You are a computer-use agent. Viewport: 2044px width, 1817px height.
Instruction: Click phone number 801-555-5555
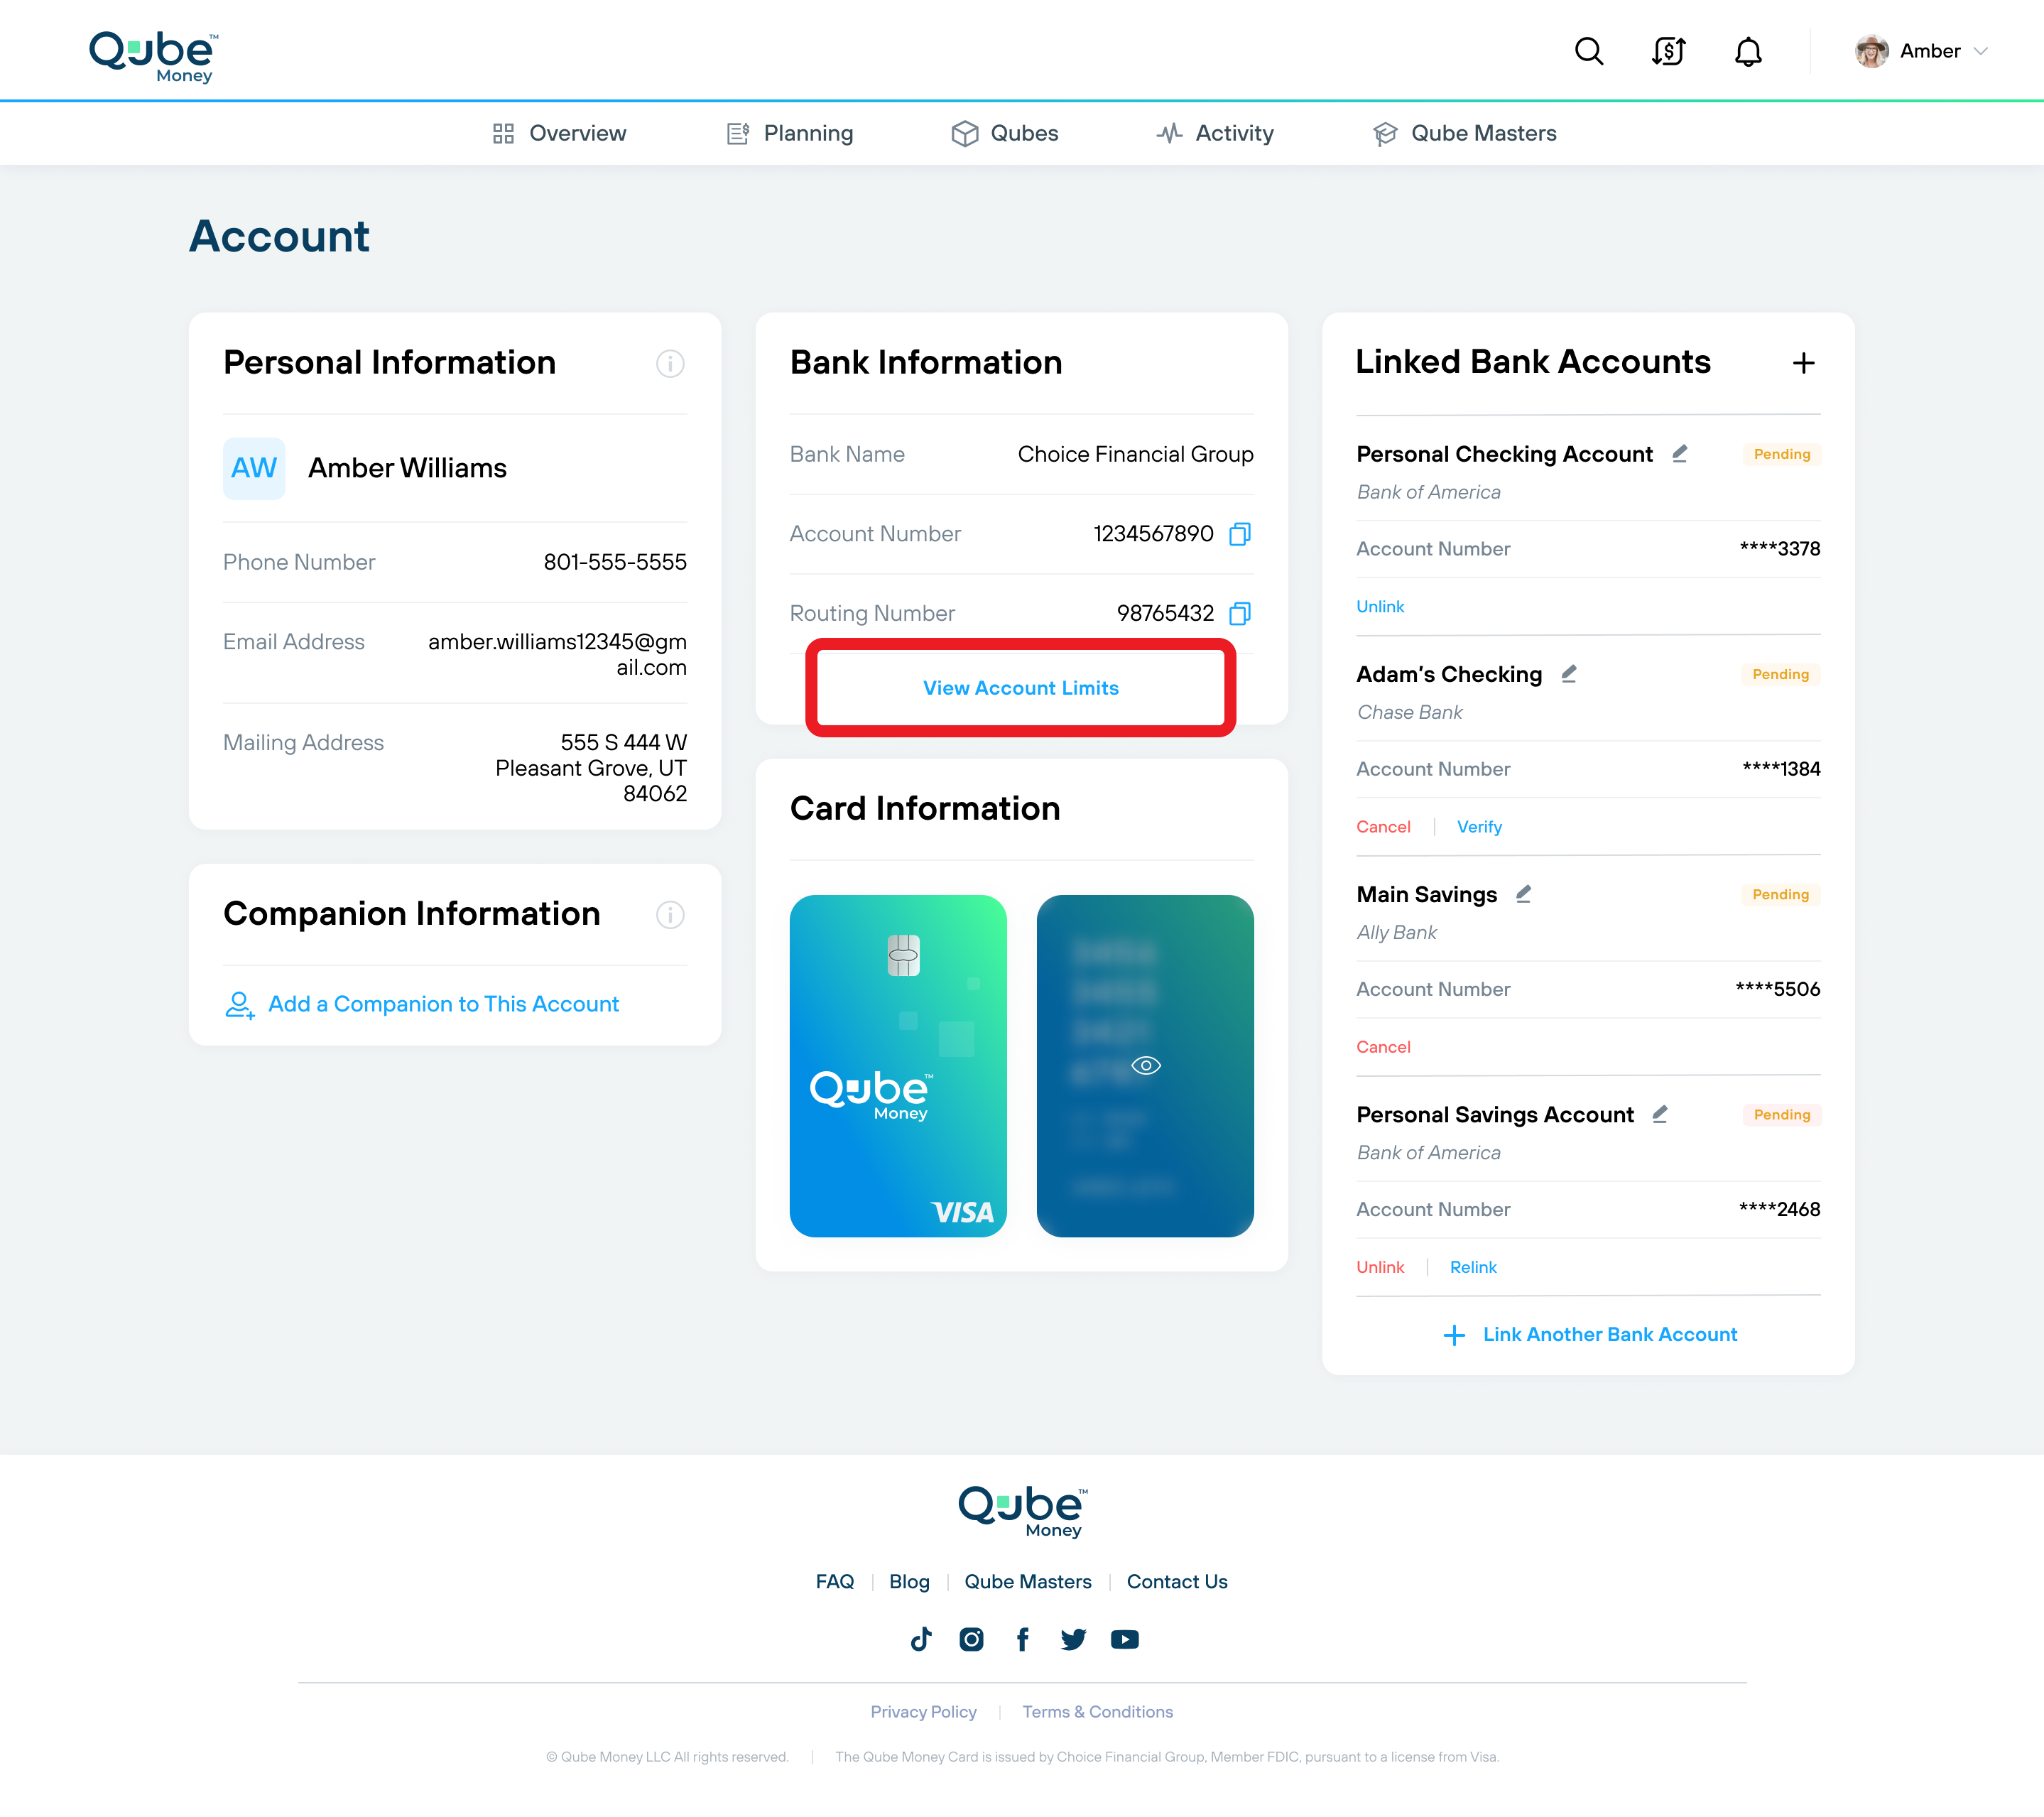coord(615,562)
